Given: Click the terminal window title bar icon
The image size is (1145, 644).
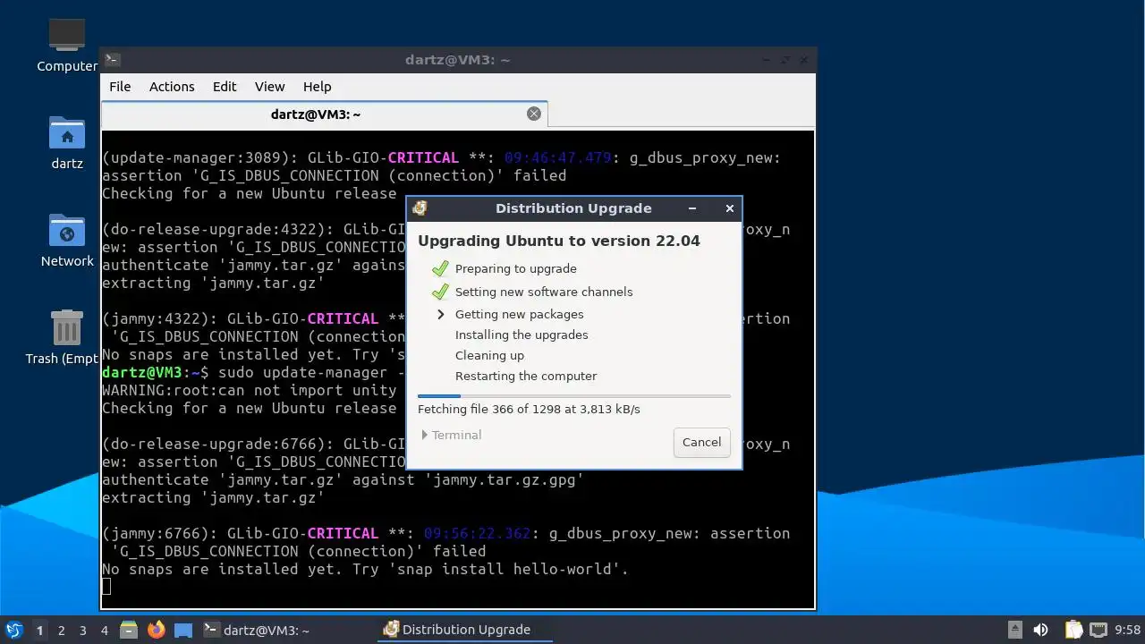Looking at the screenshot, I should pyautogui.click(x=112, y=60).
